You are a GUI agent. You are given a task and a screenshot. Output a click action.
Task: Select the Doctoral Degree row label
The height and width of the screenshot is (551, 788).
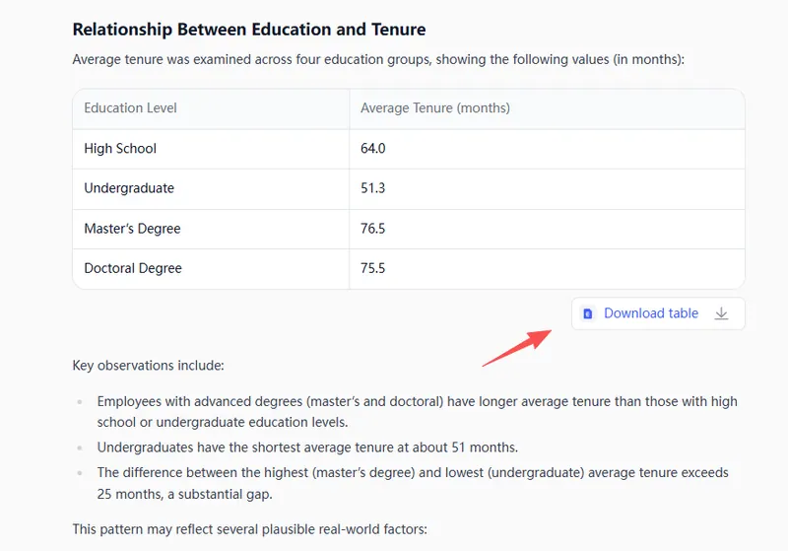[x=133, y=268]
